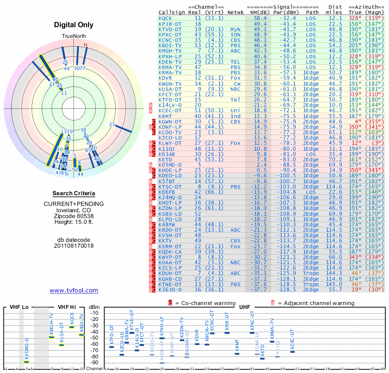This screenshot has height=373, width=389.
Task: Select KPXC-DT callsign in the station table
Action: [170, 34]
